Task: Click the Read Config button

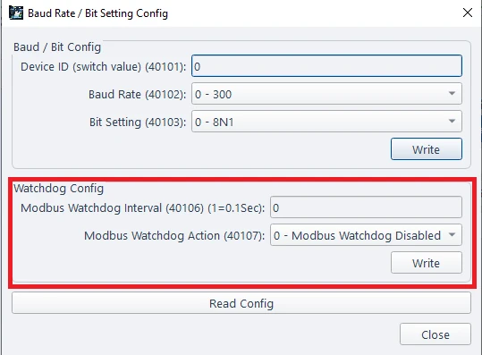Action: [241, 303]
